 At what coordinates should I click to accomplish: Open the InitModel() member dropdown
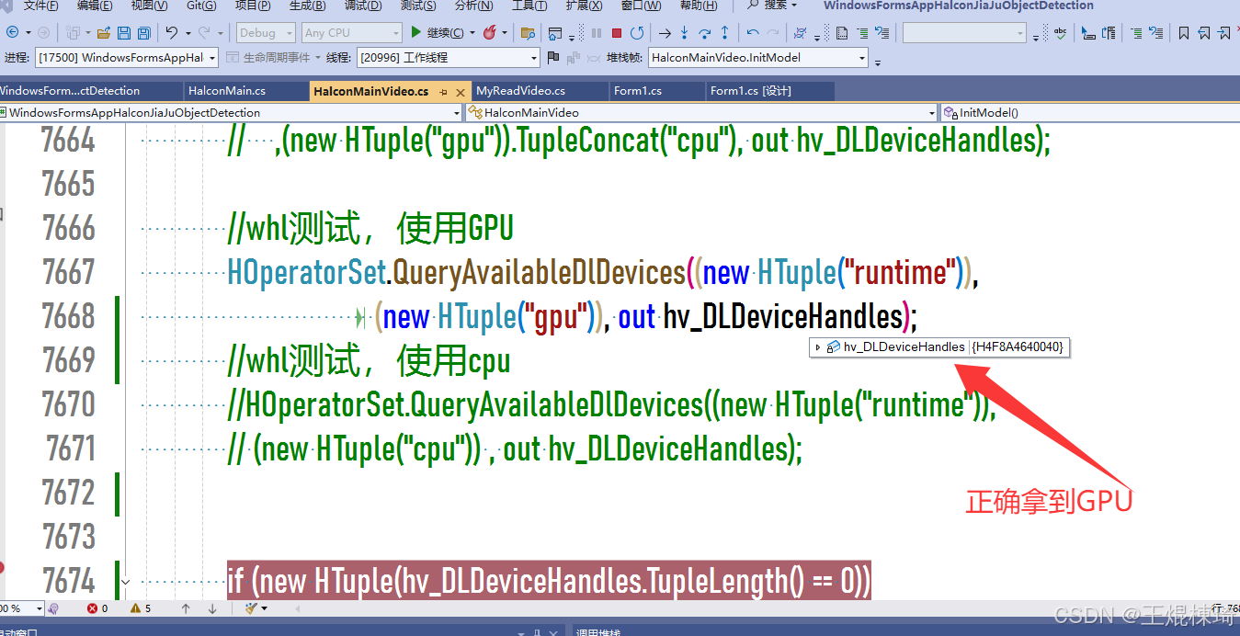[1089, 112]
